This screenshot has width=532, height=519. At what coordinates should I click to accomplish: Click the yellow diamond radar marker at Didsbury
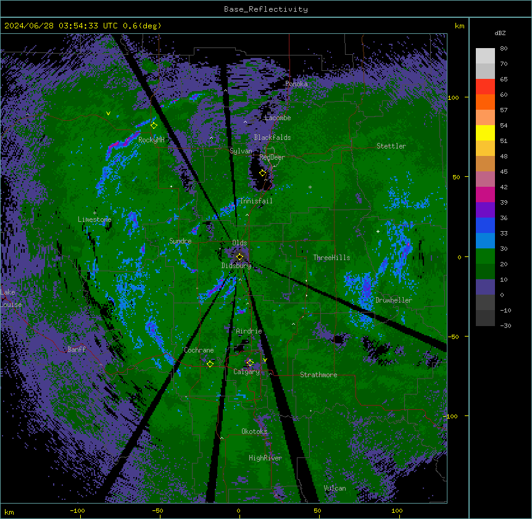point(239,257)
